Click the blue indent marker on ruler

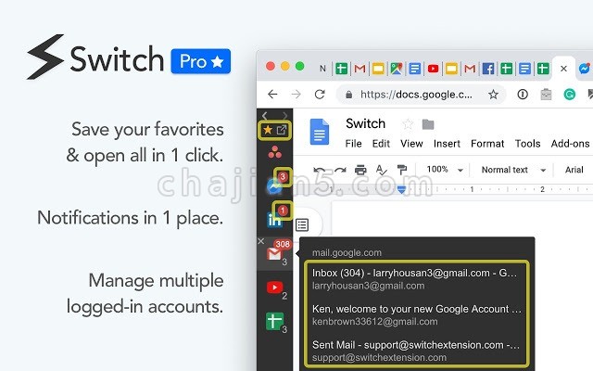pyautogui.click(x=401, y=189)
